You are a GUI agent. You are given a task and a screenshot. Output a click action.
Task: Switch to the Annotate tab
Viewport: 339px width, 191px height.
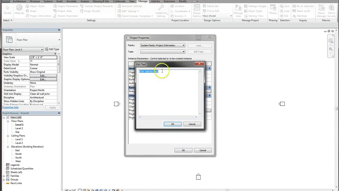pyautogui.click(x=71, y=1)
